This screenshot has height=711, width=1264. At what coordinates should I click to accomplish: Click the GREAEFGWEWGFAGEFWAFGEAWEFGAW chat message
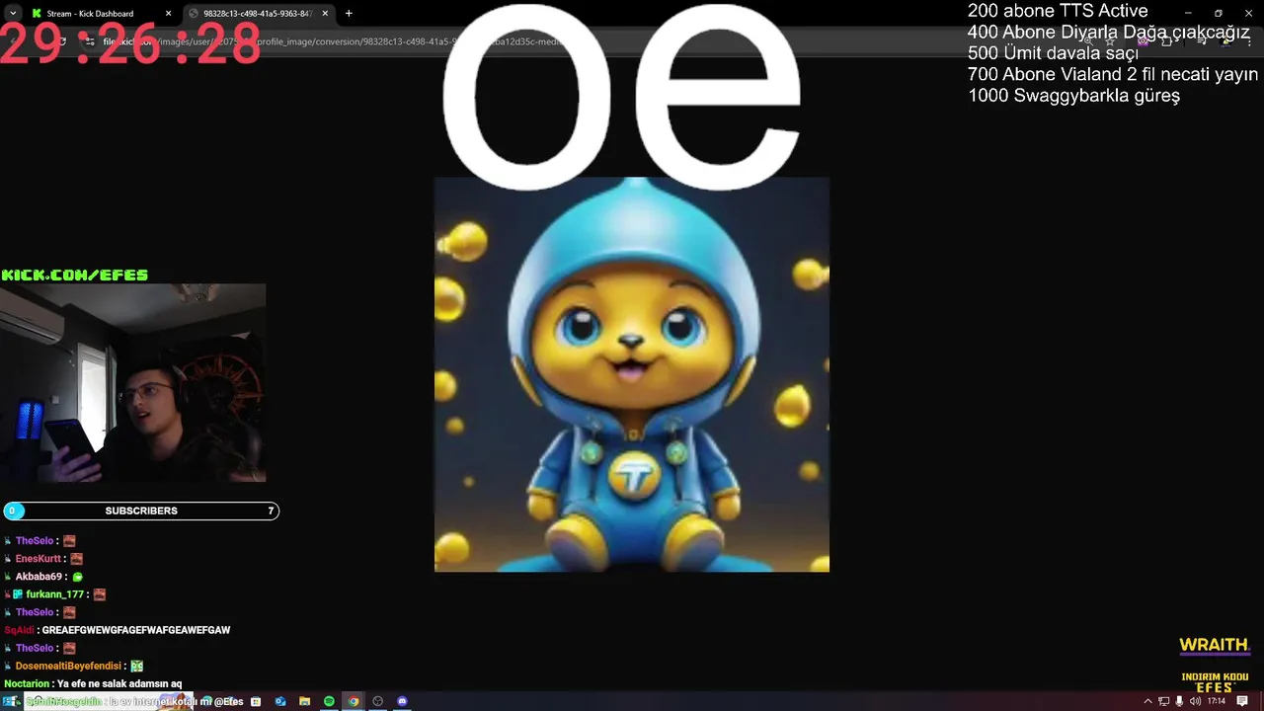click(136, 630)
